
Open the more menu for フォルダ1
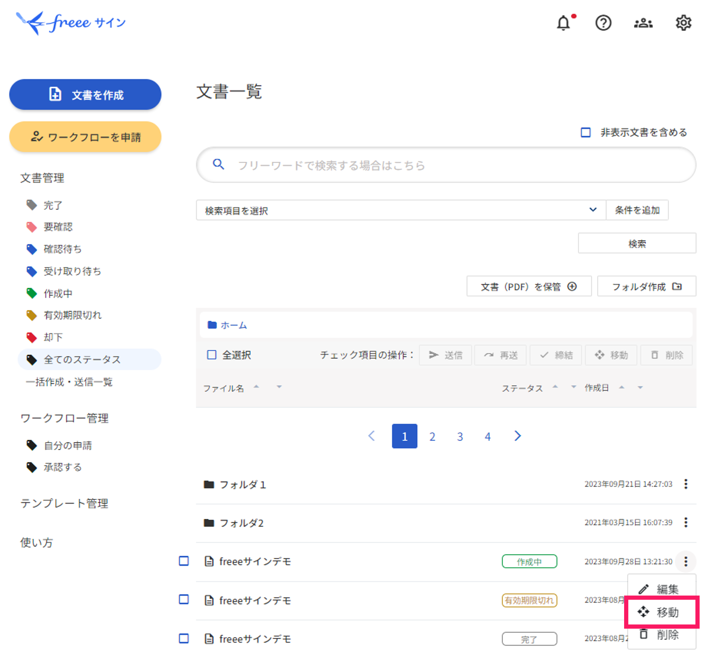click(686, 484)
